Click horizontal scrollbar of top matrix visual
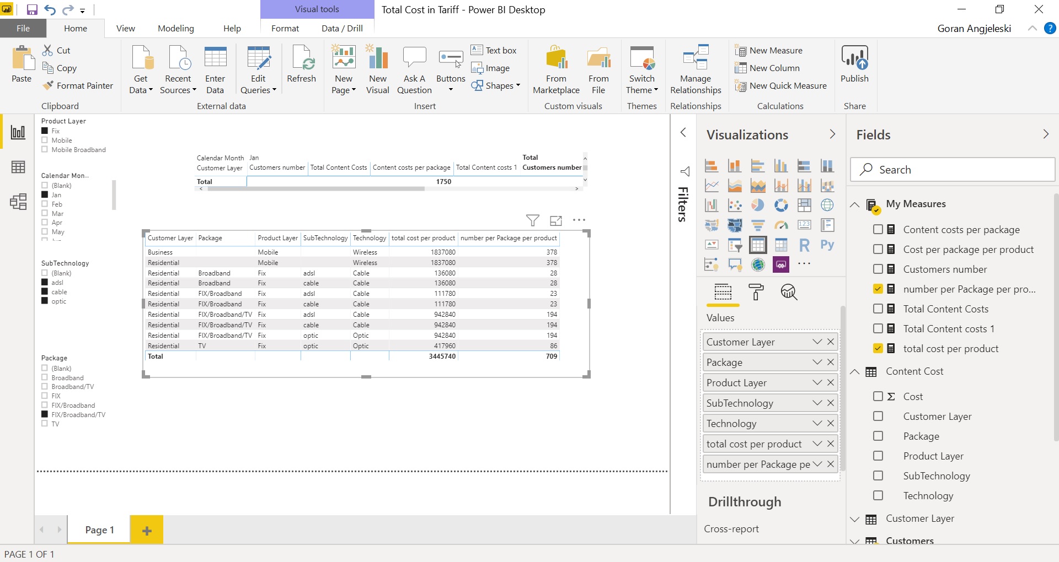This screenshot has width=1059, height=562. pos(315,188)
